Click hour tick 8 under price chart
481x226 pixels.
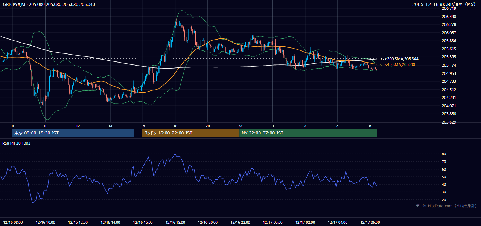coord(13,126)
